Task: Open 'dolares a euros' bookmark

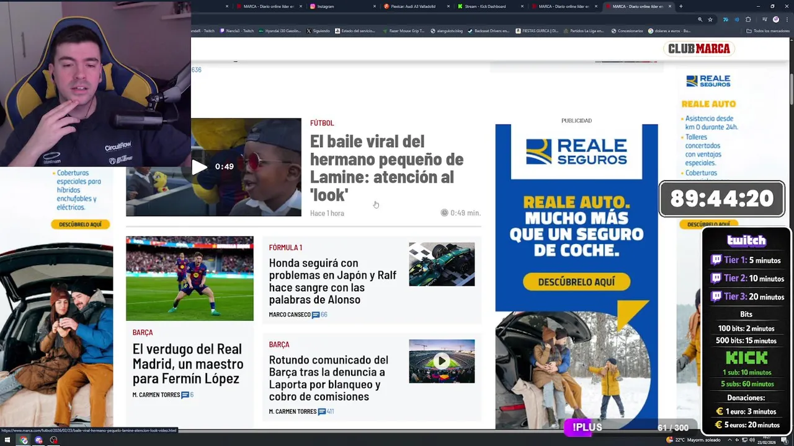Action: 669,30
